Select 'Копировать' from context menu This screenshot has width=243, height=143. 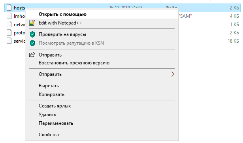pyautogui.click(x=102, y=94)
